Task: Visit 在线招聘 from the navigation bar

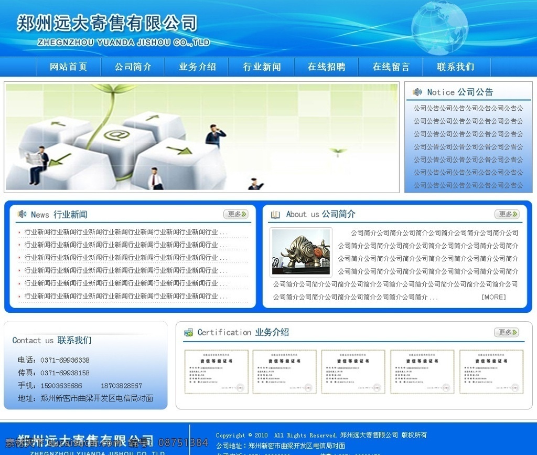Action: 326,67
